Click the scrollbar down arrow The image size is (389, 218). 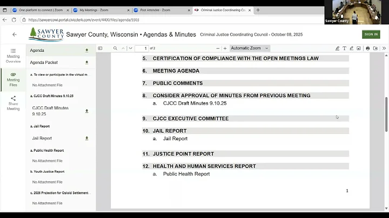(x=386, y=209)
